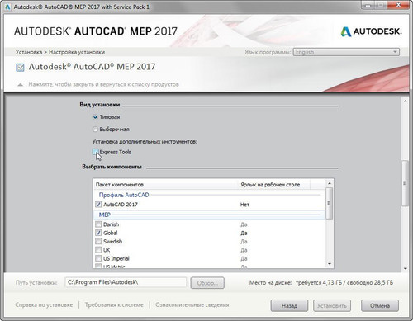Select the Типовая installation radio button
The width and height of the screenshot is (413, 321).
pyautogui.click(x=95, y=117)
